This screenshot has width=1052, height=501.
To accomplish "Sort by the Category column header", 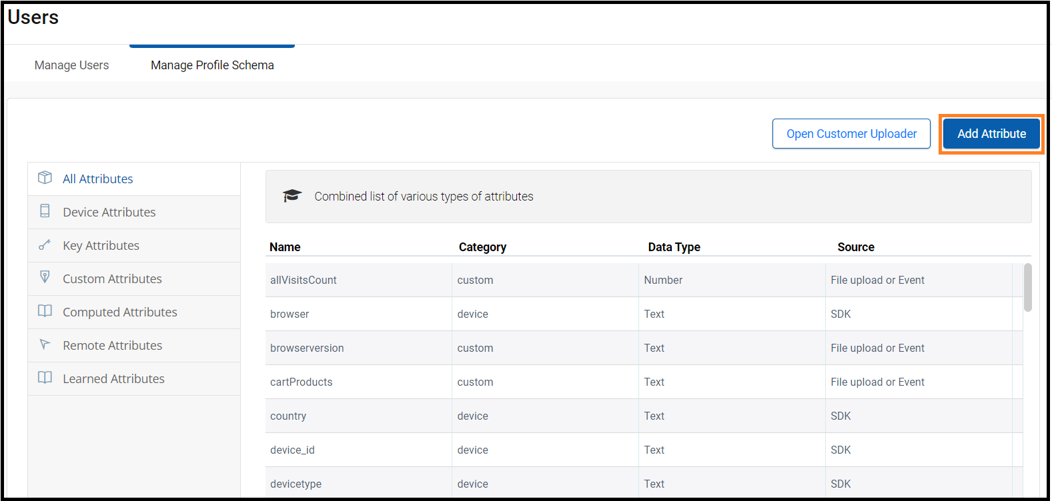I will [482, 247].
